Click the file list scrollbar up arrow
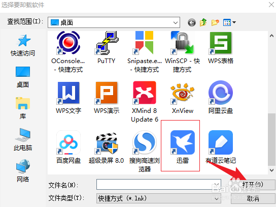This screenshot has height=207, width=276. (x=271, y=36)
